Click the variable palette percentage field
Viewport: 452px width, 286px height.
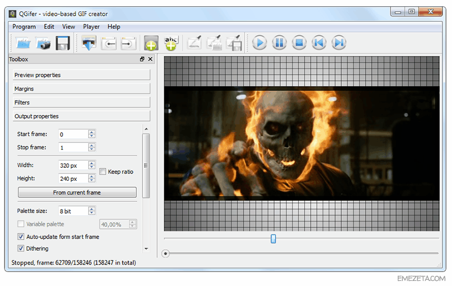[x=114, y=224]
